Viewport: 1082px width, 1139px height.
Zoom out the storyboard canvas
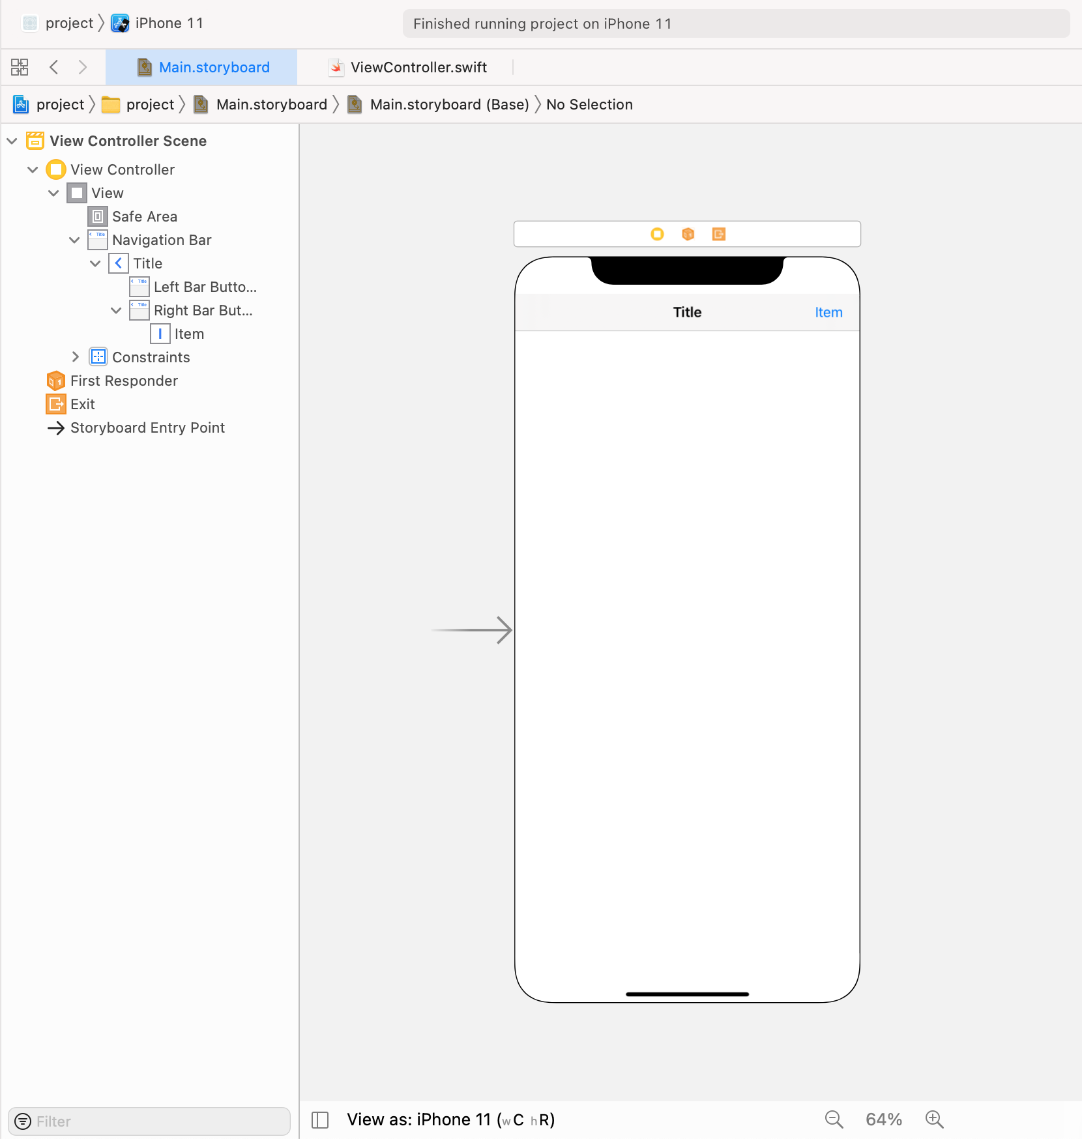(834, 1119)
